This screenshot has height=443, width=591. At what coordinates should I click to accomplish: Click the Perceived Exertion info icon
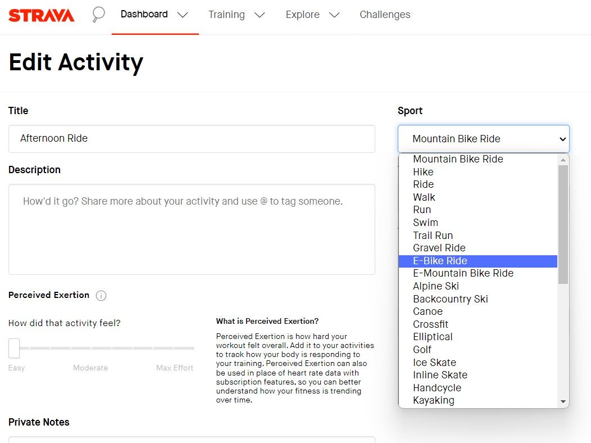click(x=101, y=296)
